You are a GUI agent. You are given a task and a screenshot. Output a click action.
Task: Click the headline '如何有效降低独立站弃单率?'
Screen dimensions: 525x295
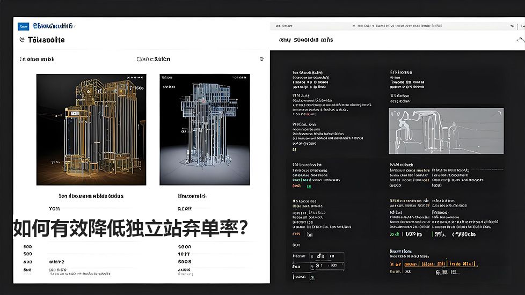[130, 228]
